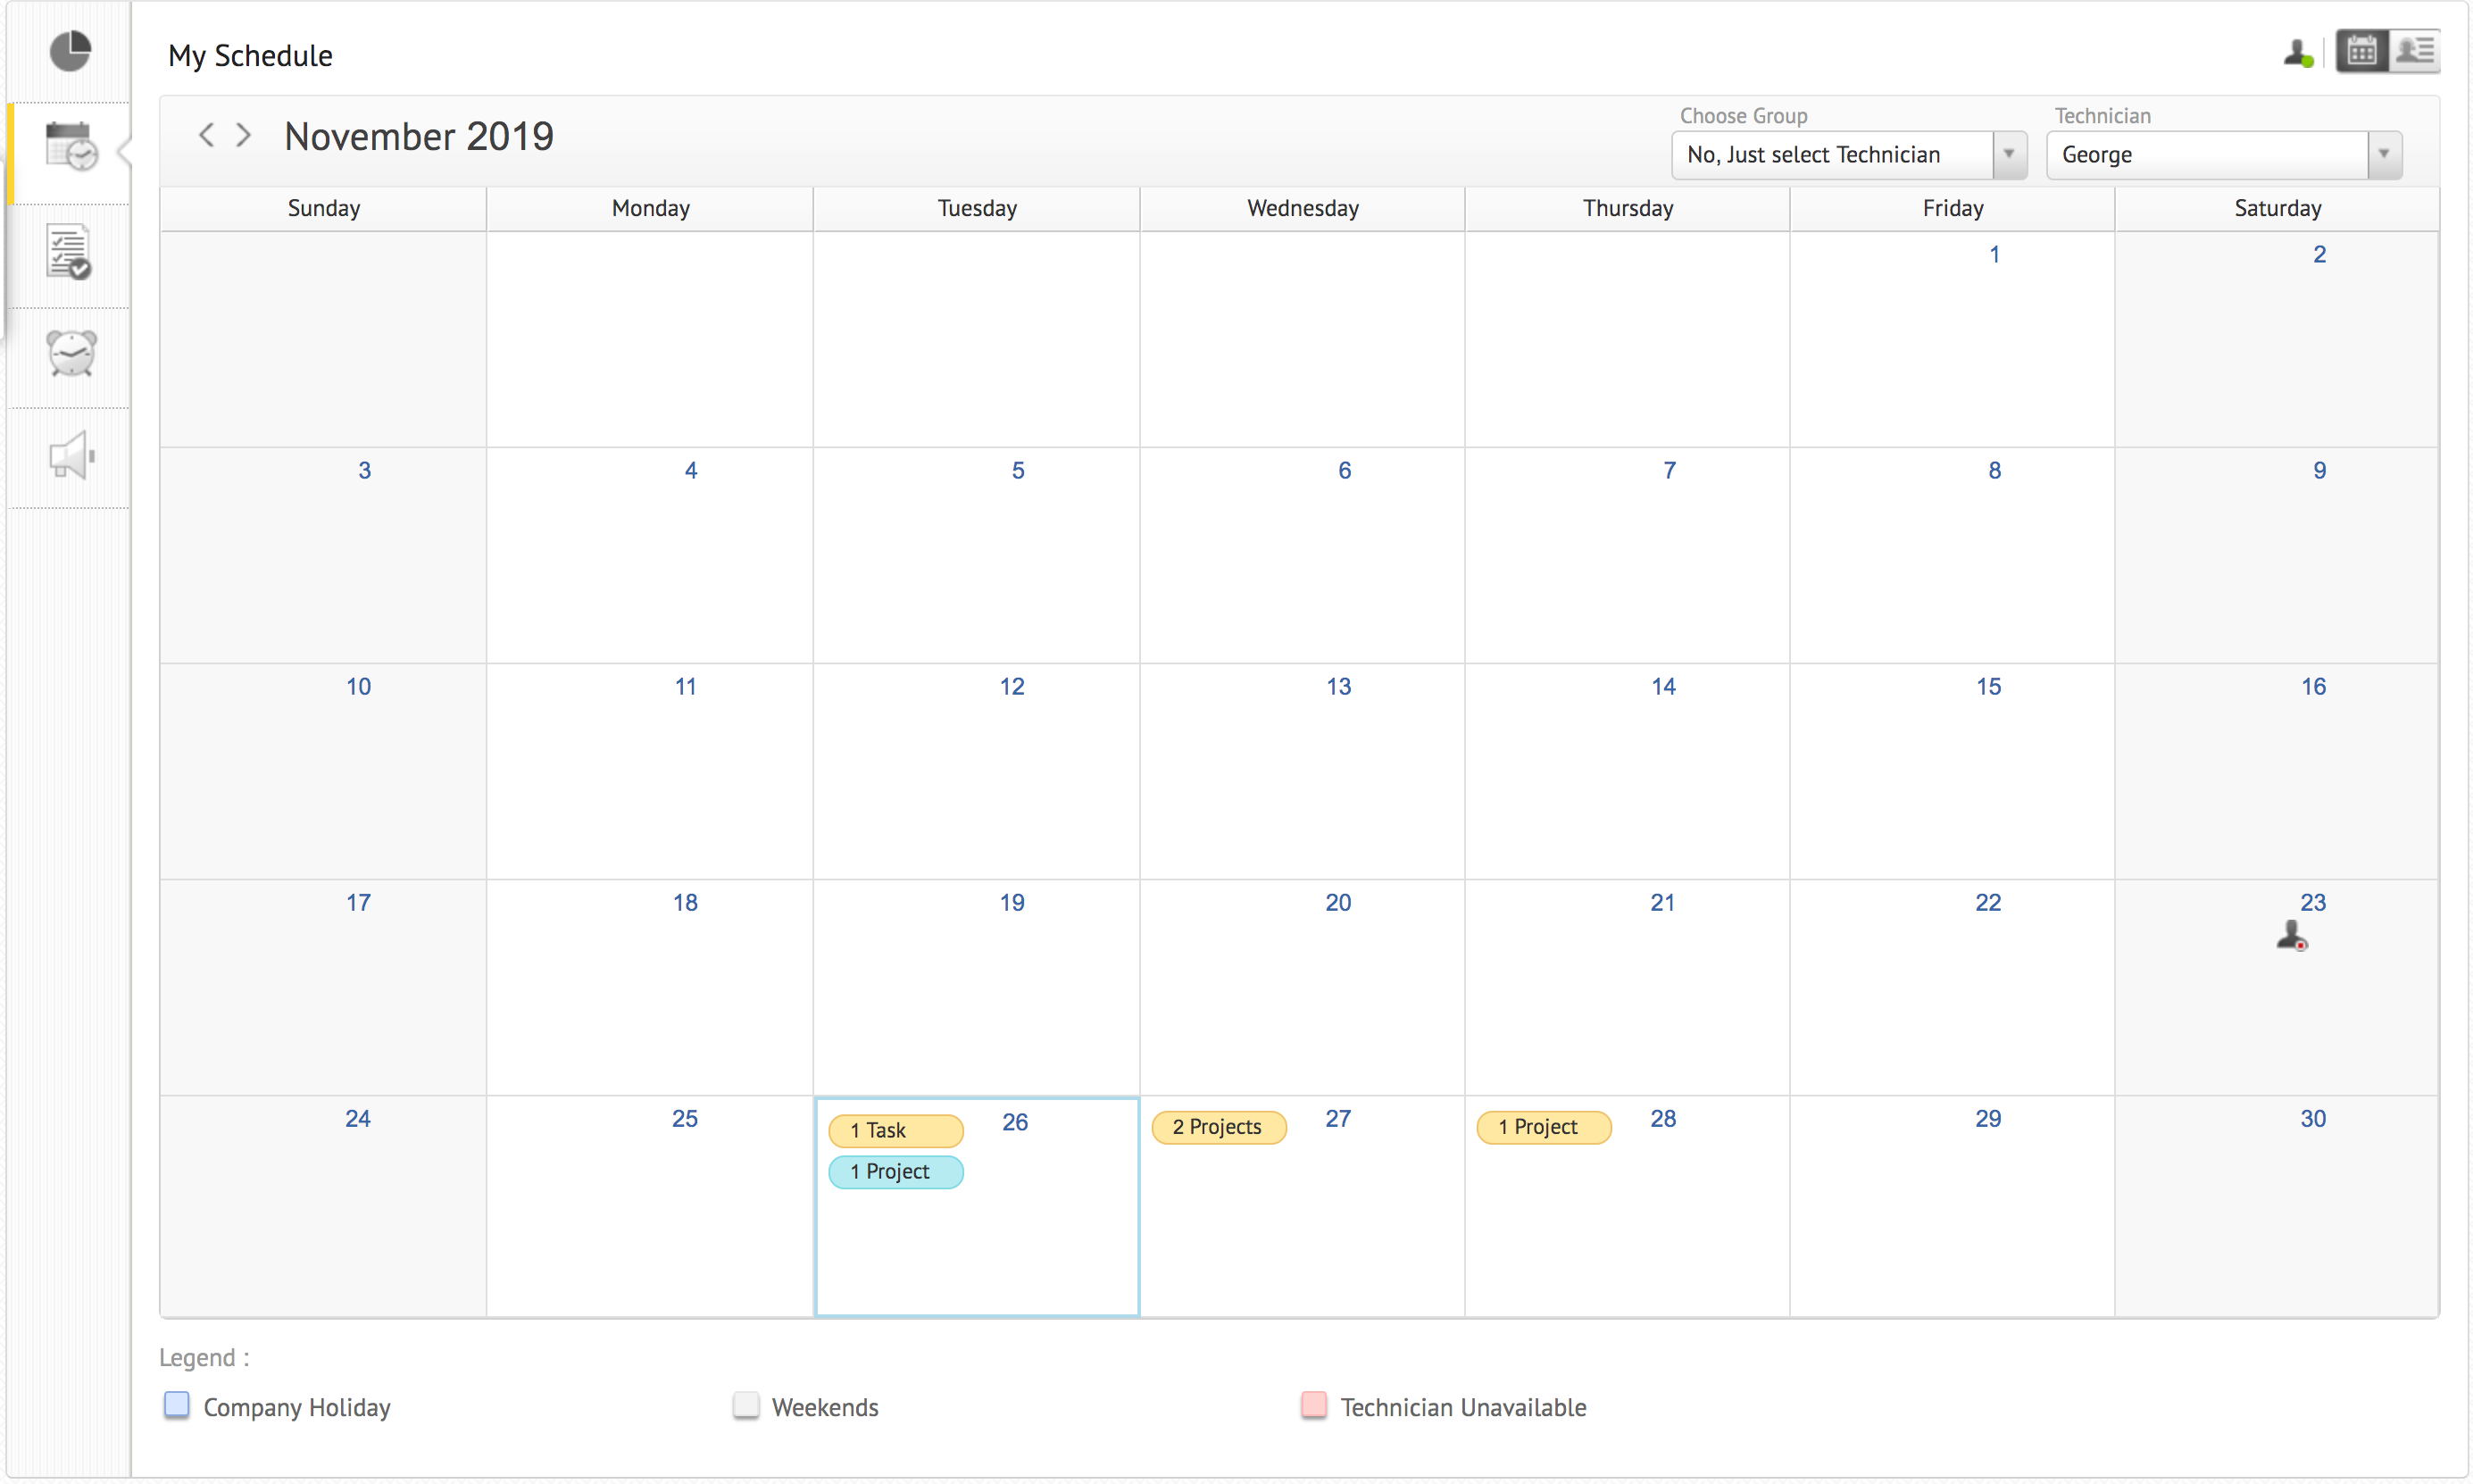
Task: Open the 1 Task badge on 26th
Action: click(x=895, y=1130)
